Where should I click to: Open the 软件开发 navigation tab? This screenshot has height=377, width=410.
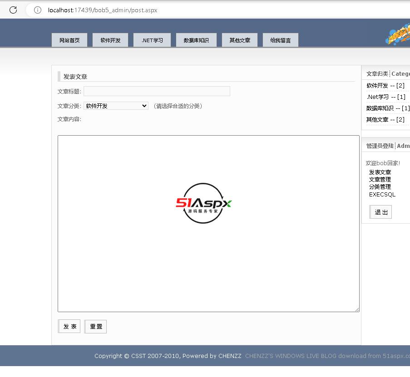point(110,40)
